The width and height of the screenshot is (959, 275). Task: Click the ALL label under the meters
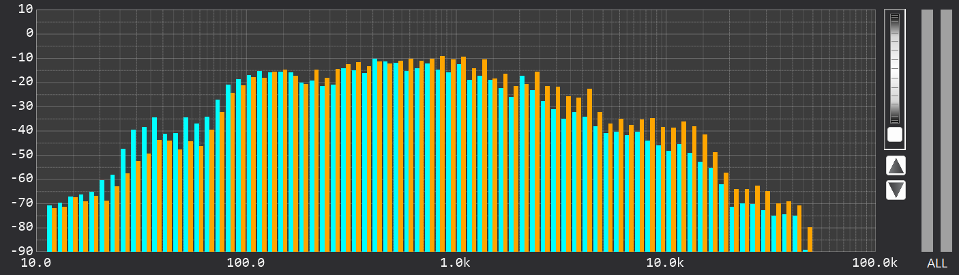[x=936, y=263]
